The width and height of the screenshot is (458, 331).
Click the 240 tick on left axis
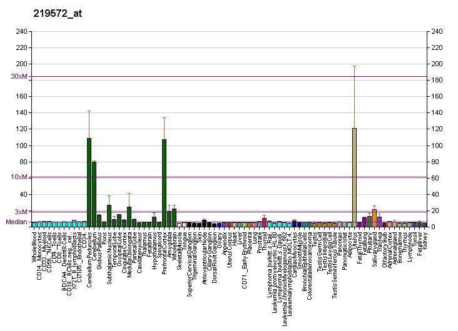pos(22,31)
